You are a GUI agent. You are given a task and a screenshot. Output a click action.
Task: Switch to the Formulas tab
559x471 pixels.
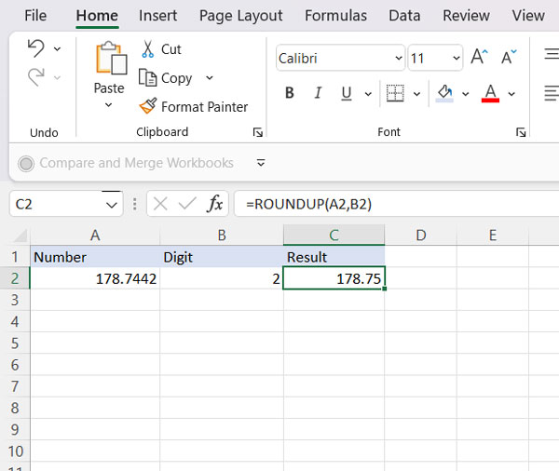335,16
